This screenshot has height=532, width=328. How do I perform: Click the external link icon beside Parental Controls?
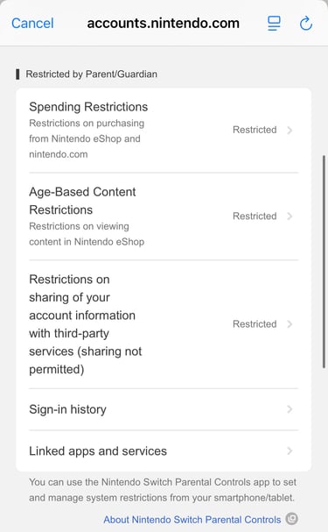(292, 519)
